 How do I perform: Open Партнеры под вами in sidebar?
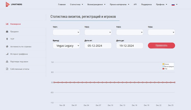click(19, 62)
